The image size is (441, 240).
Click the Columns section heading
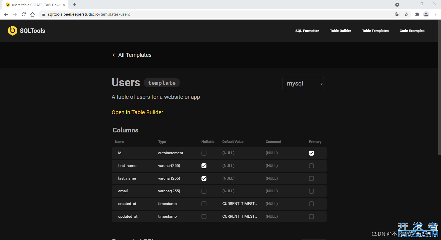[125, 130]
